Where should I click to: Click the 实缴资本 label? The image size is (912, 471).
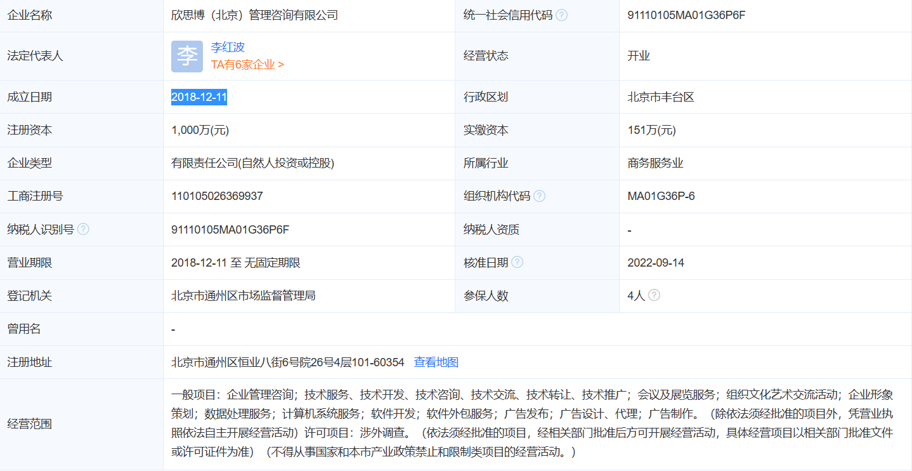(486, 130)
